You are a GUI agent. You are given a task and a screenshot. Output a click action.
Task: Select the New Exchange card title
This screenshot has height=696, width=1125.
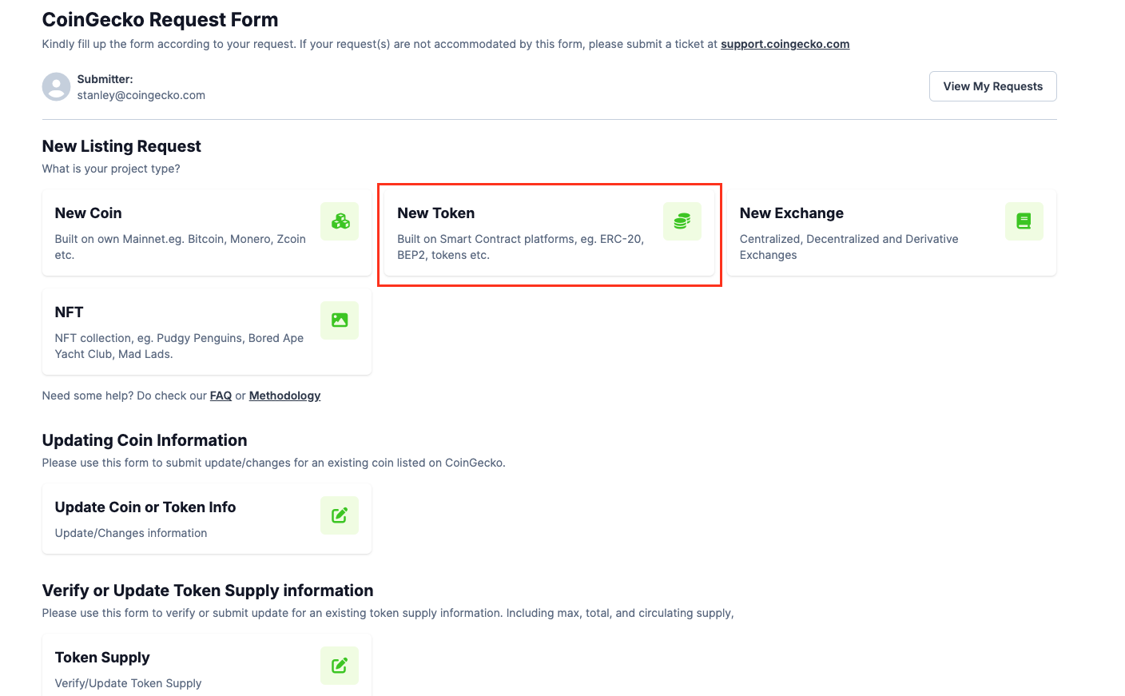(x=791, y=213)
